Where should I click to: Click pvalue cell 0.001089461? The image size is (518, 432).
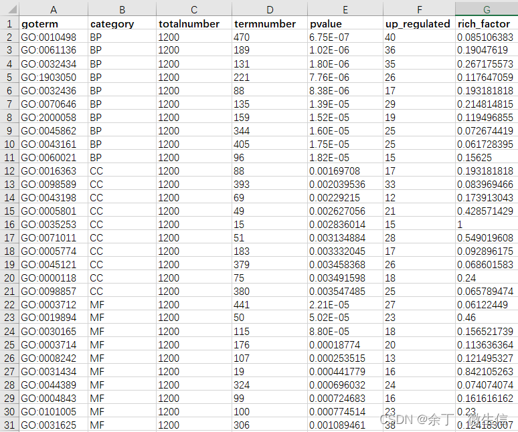(345, 425)
